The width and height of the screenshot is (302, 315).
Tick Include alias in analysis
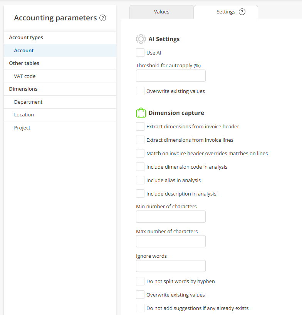[x=140, y=180]
